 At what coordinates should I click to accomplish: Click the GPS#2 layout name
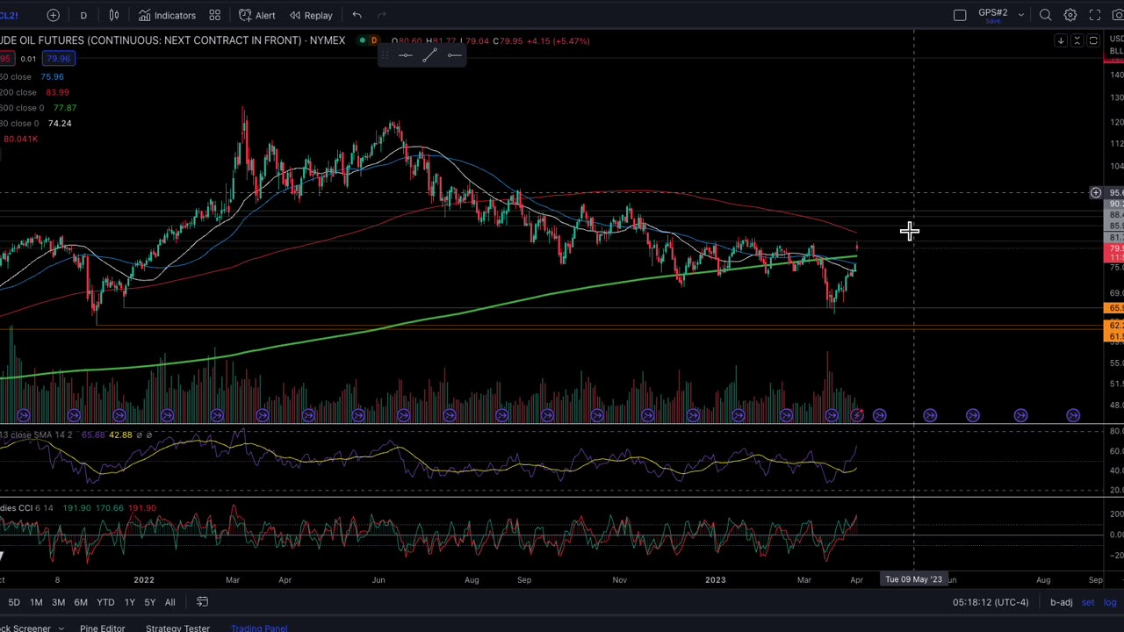[x=993, y=13]
